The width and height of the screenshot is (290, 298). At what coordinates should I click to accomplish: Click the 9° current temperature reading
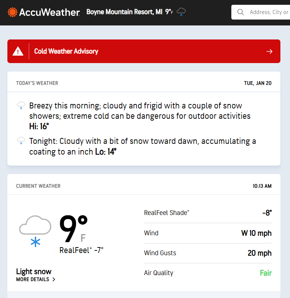click(x=73, y=229)
